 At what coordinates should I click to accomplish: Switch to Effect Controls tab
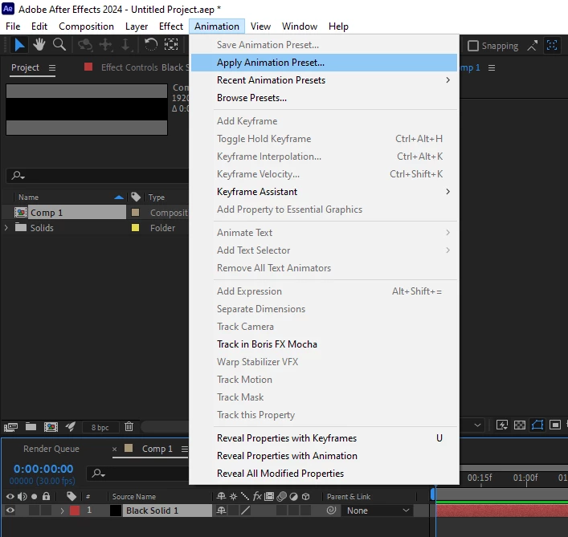(x=145, y=67)
